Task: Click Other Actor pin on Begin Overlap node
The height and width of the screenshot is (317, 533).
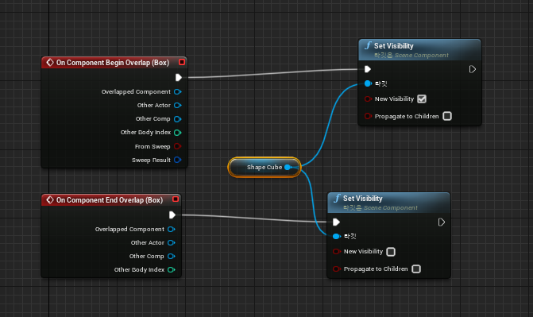Action: click(x=177, y=106)
